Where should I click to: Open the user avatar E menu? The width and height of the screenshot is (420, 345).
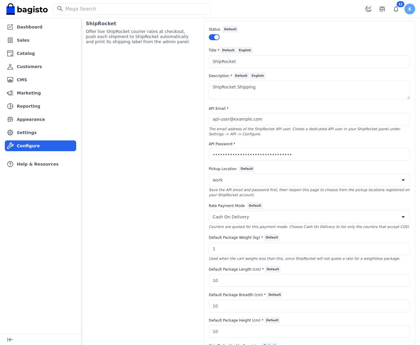tap(410, 9)
